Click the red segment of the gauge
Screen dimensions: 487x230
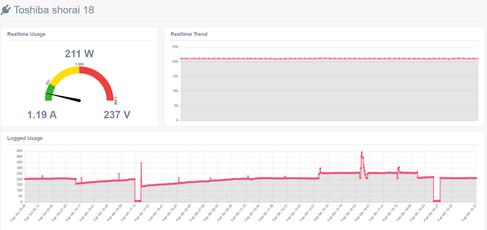101,79
